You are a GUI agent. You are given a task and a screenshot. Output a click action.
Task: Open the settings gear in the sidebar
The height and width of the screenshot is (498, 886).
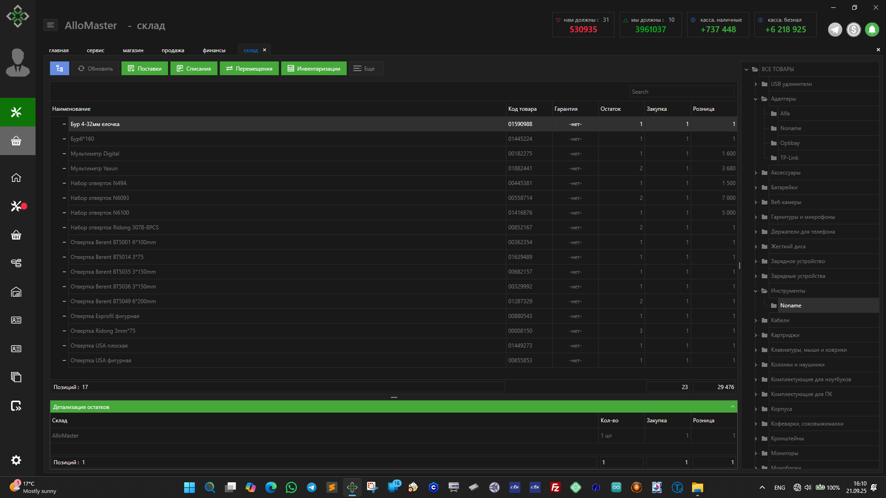(x=16, y=460)
